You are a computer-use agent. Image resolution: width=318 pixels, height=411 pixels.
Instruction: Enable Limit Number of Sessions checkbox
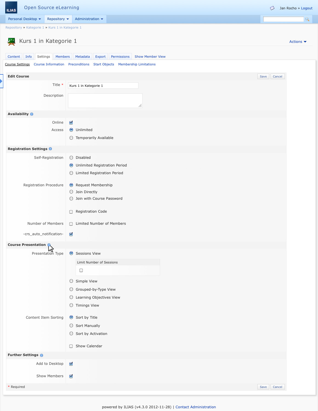pyautogui.click(x=81, y=270)
